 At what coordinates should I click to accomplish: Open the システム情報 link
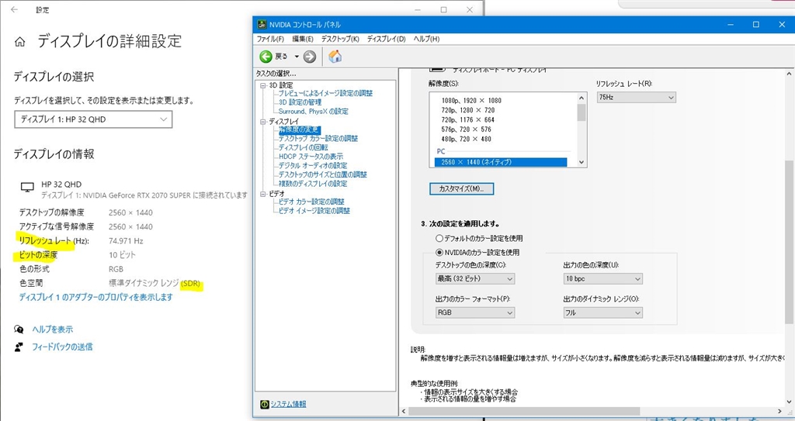288,404
